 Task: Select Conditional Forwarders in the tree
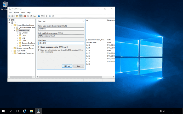click(25, 53)
